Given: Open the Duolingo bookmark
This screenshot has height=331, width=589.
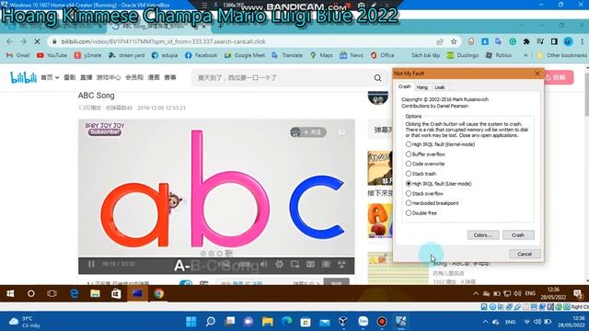Looking at the screenshot, I should click(x=462, y=55).
